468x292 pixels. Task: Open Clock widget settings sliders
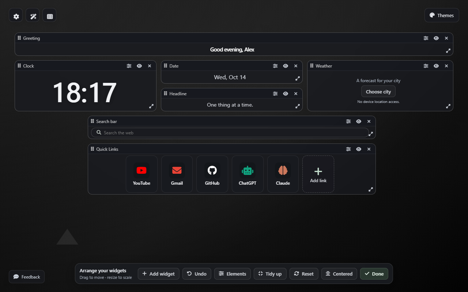pyautogui.click(x=129, y=66)
